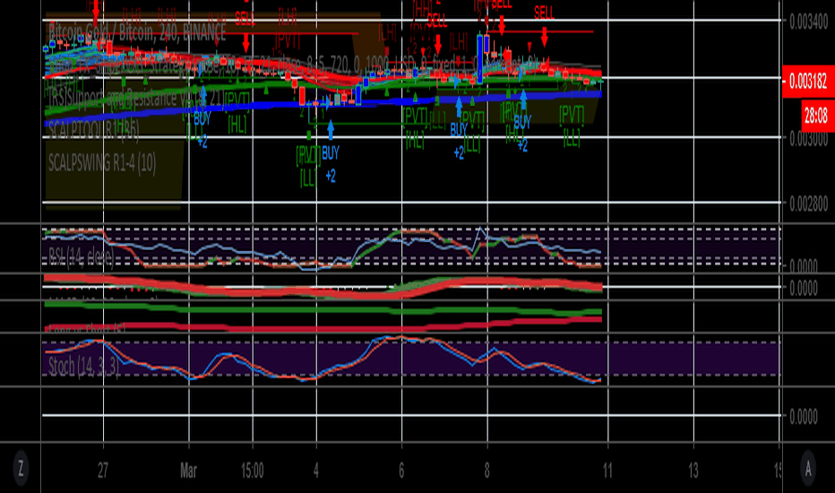The width and height of the screenshot is (835, 493).
Task: Open the Stoch (14, 3, 3) indicator legend
Action: tap(83, 367)
